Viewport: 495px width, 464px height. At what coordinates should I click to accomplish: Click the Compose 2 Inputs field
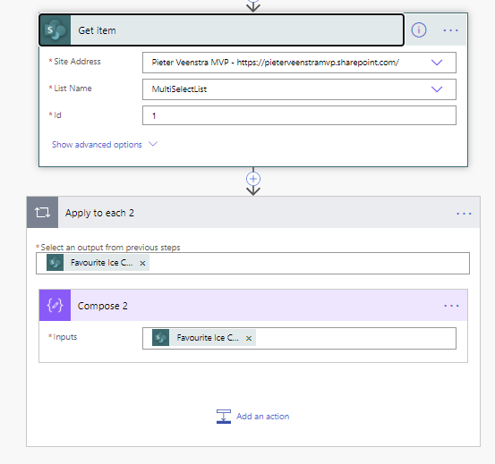(x=299, y=338)
